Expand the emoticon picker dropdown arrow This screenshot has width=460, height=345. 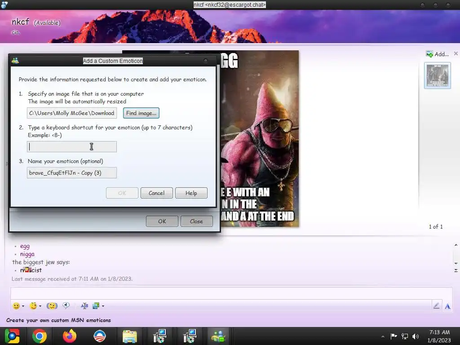coord(23,306)
